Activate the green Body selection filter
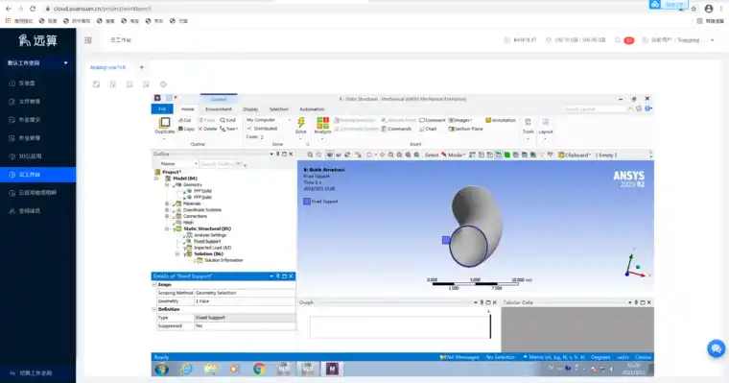Screen dimensions: 729x383 pyautogui.click(x=507, y=155)
